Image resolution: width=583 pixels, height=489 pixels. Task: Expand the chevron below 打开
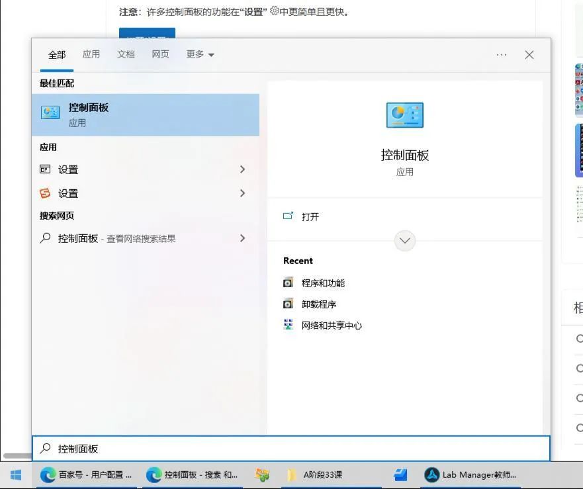(404, 240)
